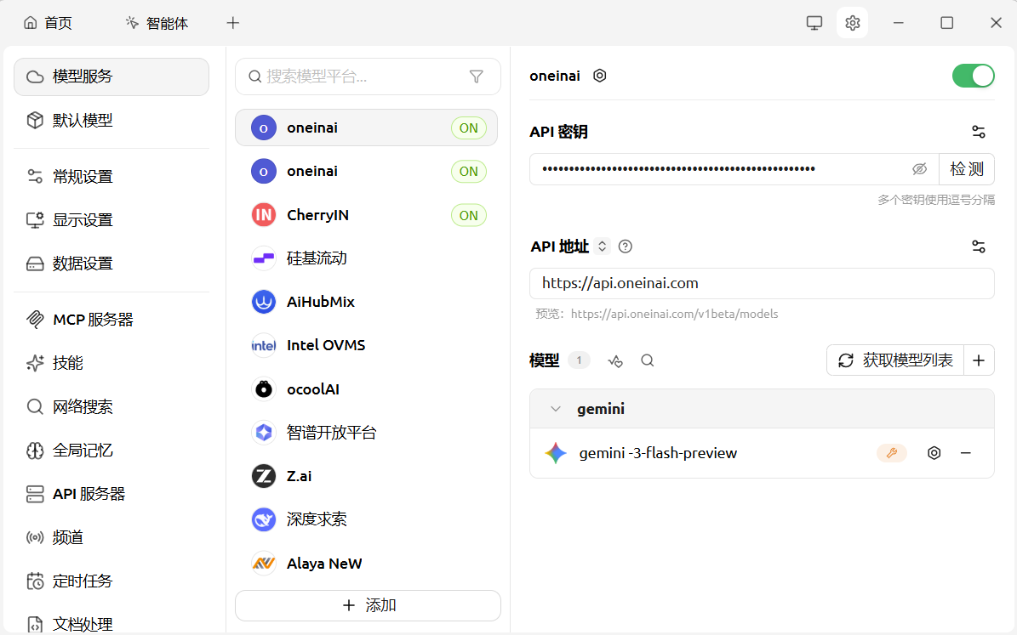Open 网络搜索 settings

tap(111, 407)
